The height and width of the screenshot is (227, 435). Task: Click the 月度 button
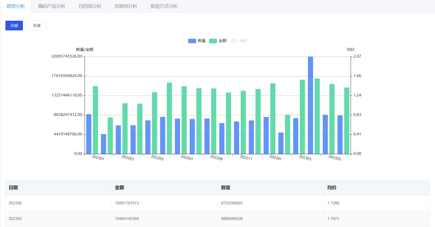point(14,25)
